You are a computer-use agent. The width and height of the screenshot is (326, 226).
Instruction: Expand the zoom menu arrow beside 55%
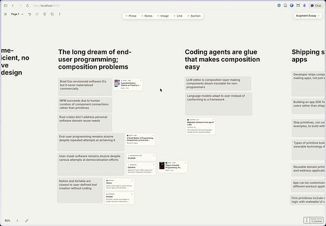[17, 221]
